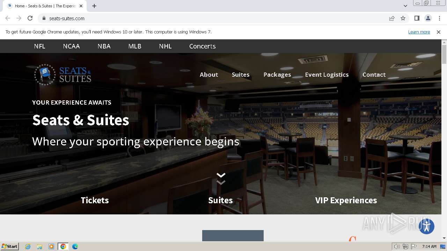Click the volume speaker tray icon
The height and width of the screenshot is (251, 447).
tap(397, 246)
